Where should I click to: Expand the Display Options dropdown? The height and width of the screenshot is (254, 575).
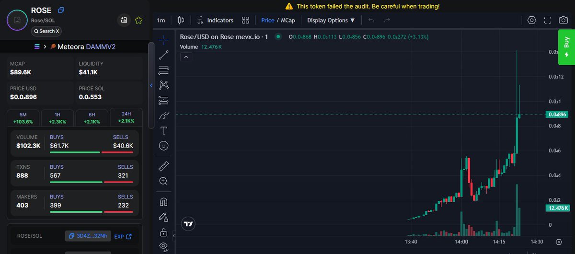(331, 20)
